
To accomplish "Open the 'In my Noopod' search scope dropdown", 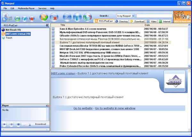I will [x=133, y=16].
